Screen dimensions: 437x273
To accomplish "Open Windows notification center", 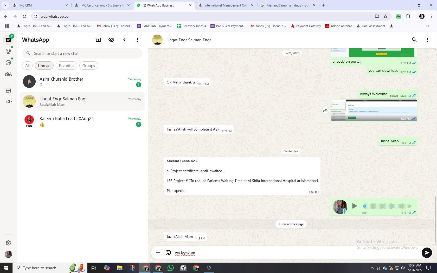I will coord(428,268).
